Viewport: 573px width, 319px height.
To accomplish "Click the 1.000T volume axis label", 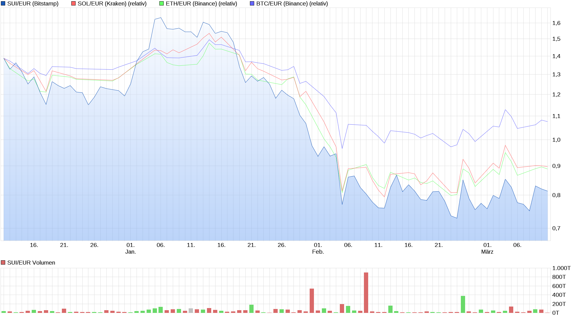I will (x=561, y=268).
